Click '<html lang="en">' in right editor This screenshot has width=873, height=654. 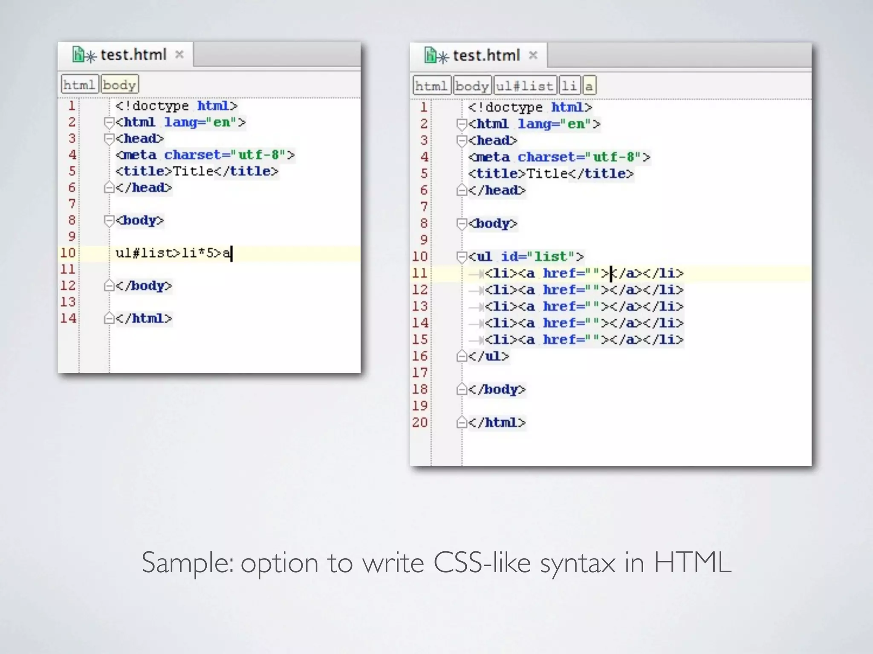click(534, 124)
